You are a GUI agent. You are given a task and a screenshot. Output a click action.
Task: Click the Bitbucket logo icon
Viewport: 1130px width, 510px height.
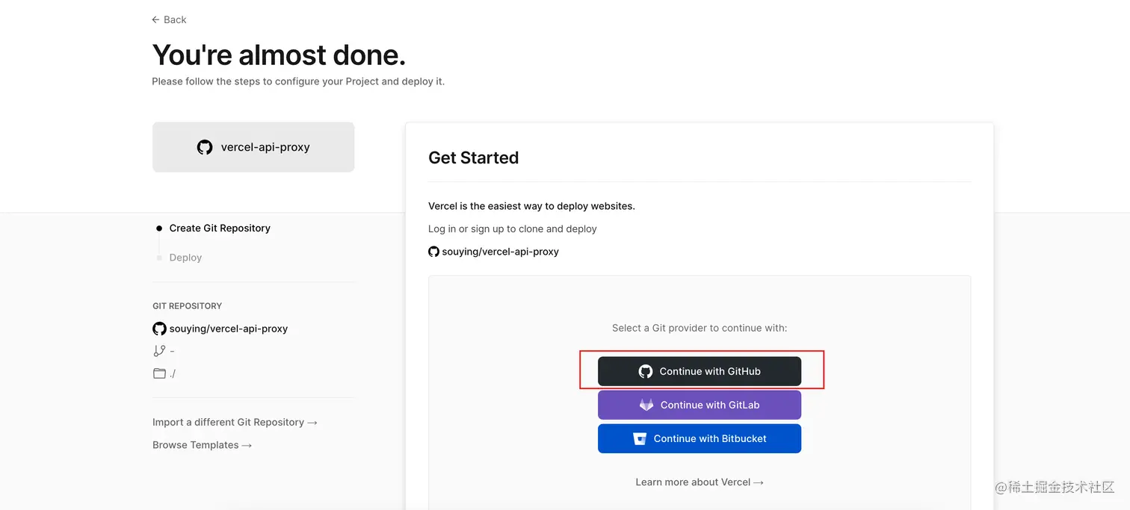(x=640, y=439)
